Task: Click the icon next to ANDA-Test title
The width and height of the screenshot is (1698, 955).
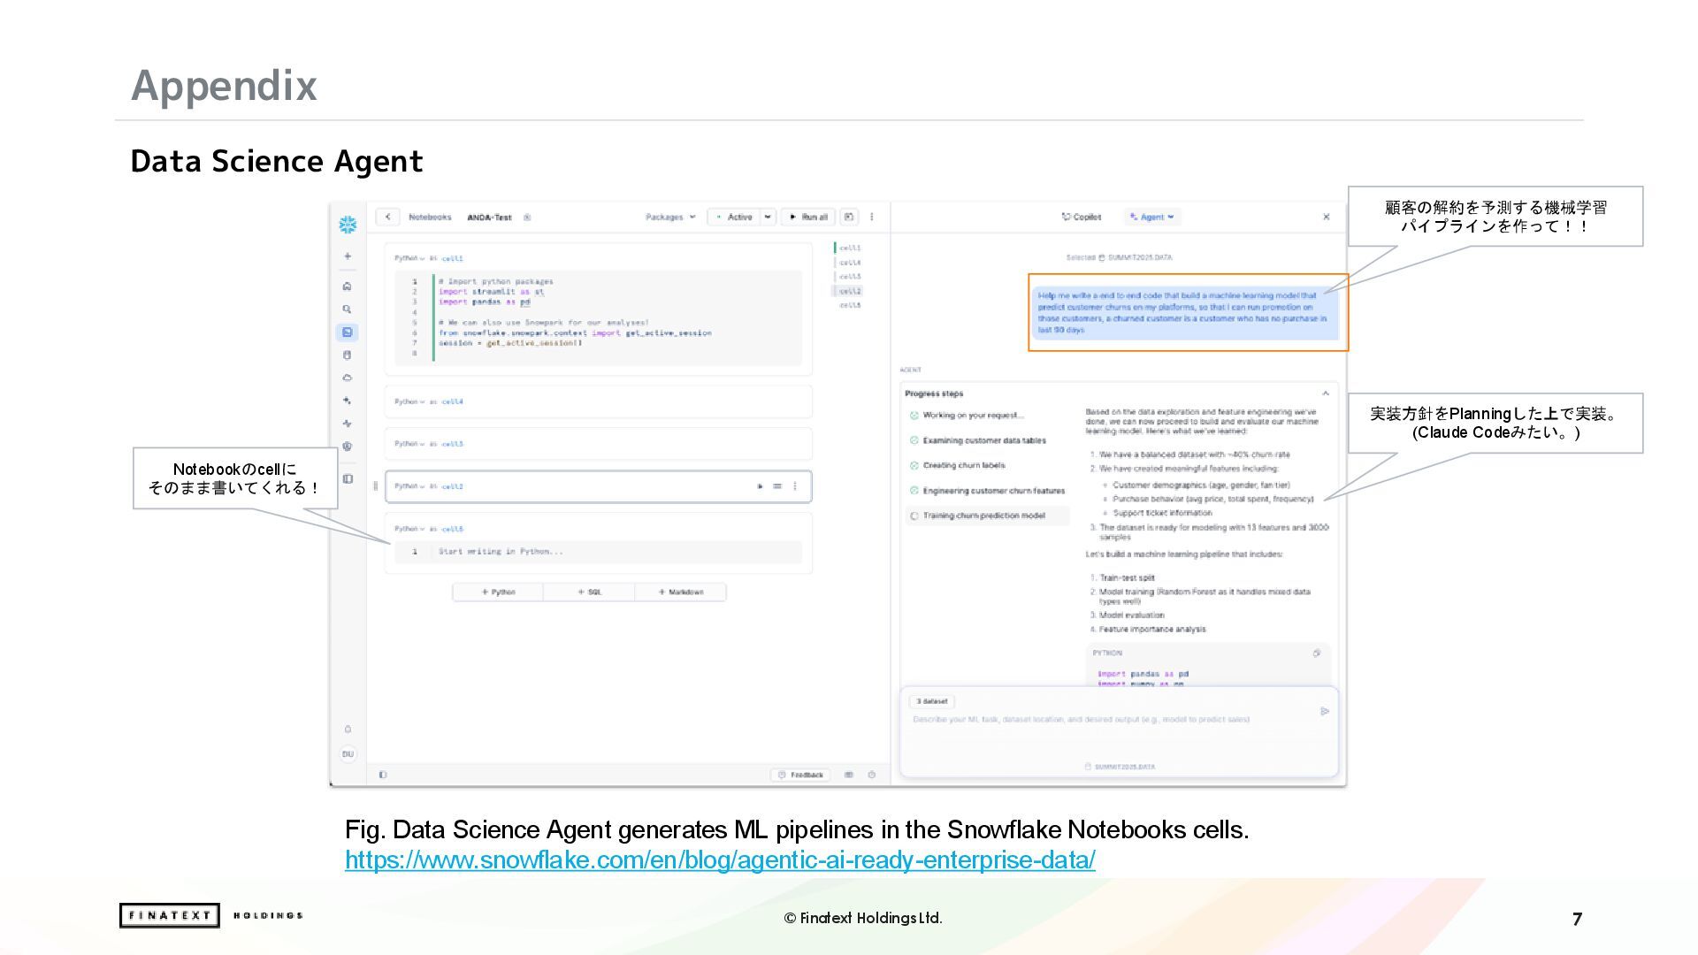Action: coord(527,218)
